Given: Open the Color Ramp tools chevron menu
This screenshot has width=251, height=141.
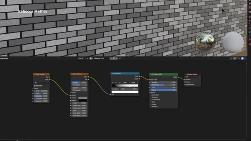Looking at the screenshot, I should coord(119,83).
